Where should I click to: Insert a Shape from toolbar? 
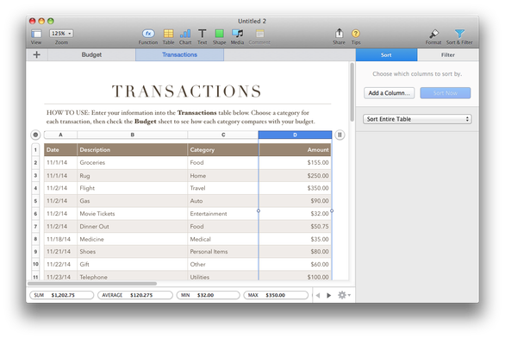[220, 33]
